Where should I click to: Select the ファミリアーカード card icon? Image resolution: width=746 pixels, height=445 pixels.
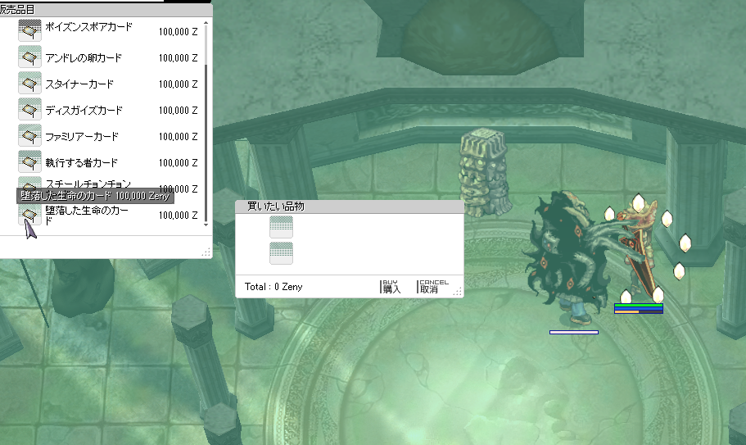[29, 135]
